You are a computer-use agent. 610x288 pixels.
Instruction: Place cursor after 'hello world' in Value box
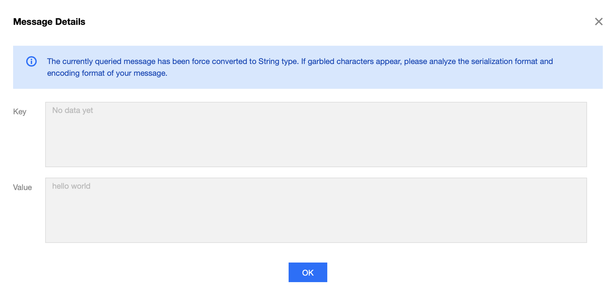tap(91, 186)
